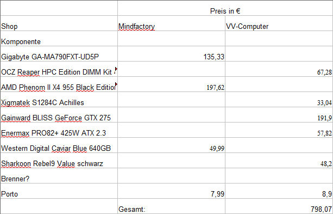
Task: Click the Porto 7,99 value cell
Action: click(x=171, y=191)
